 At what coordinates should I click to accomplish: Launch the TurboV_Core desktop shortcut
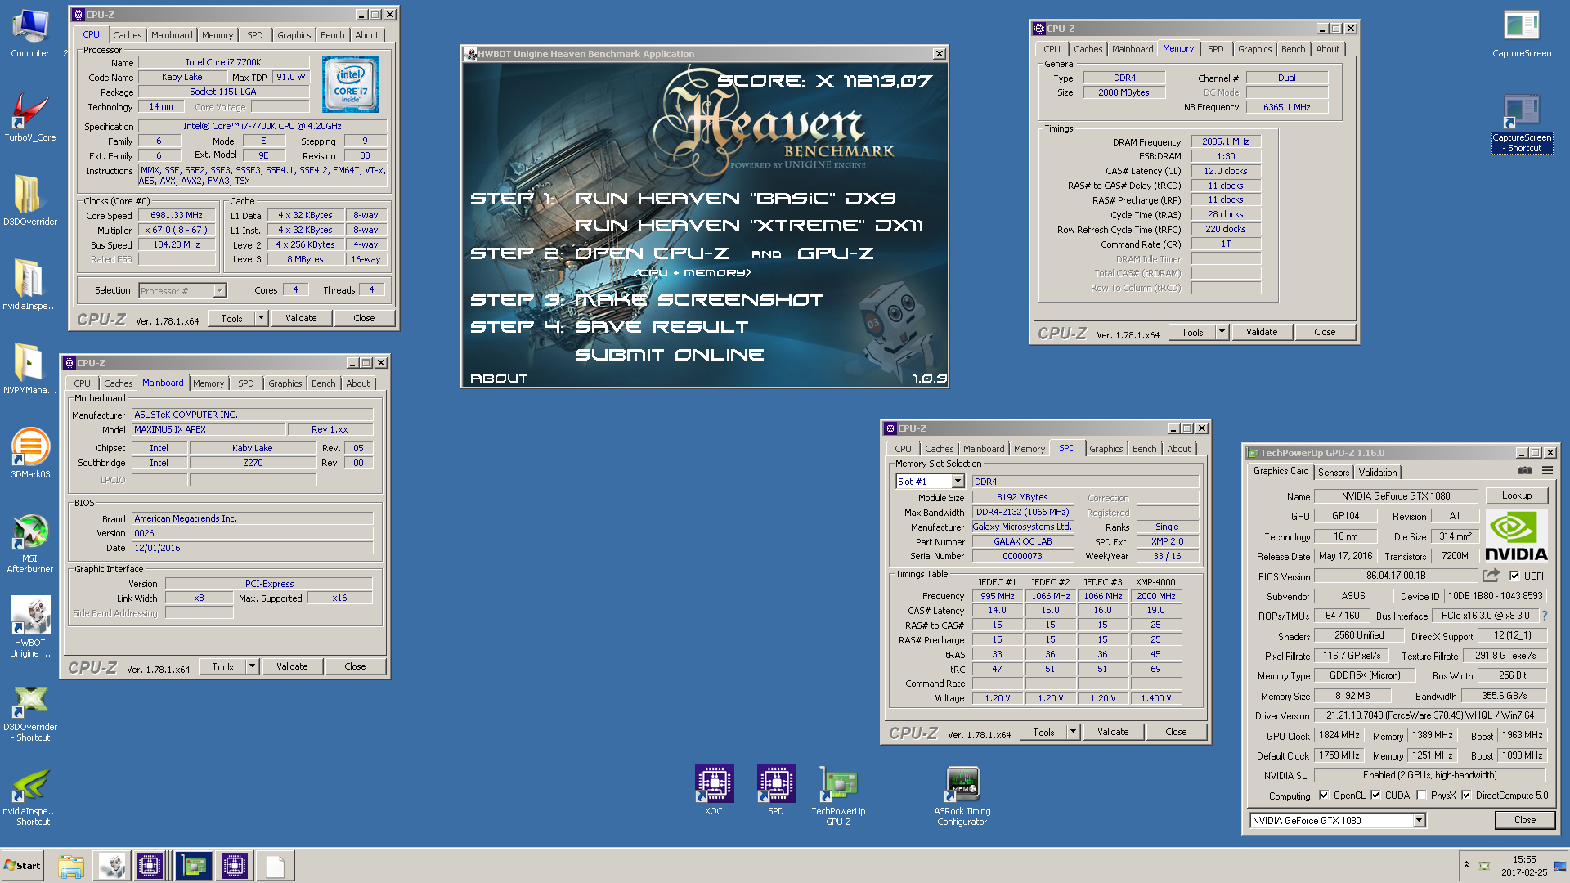click(x=30, y=117)
